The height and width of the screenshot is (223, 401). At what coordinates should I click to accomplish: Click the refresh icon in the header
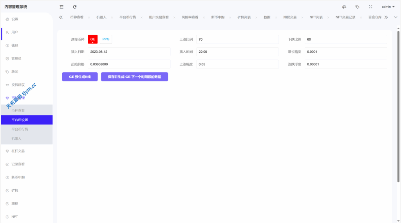click(x=75, y=7)
